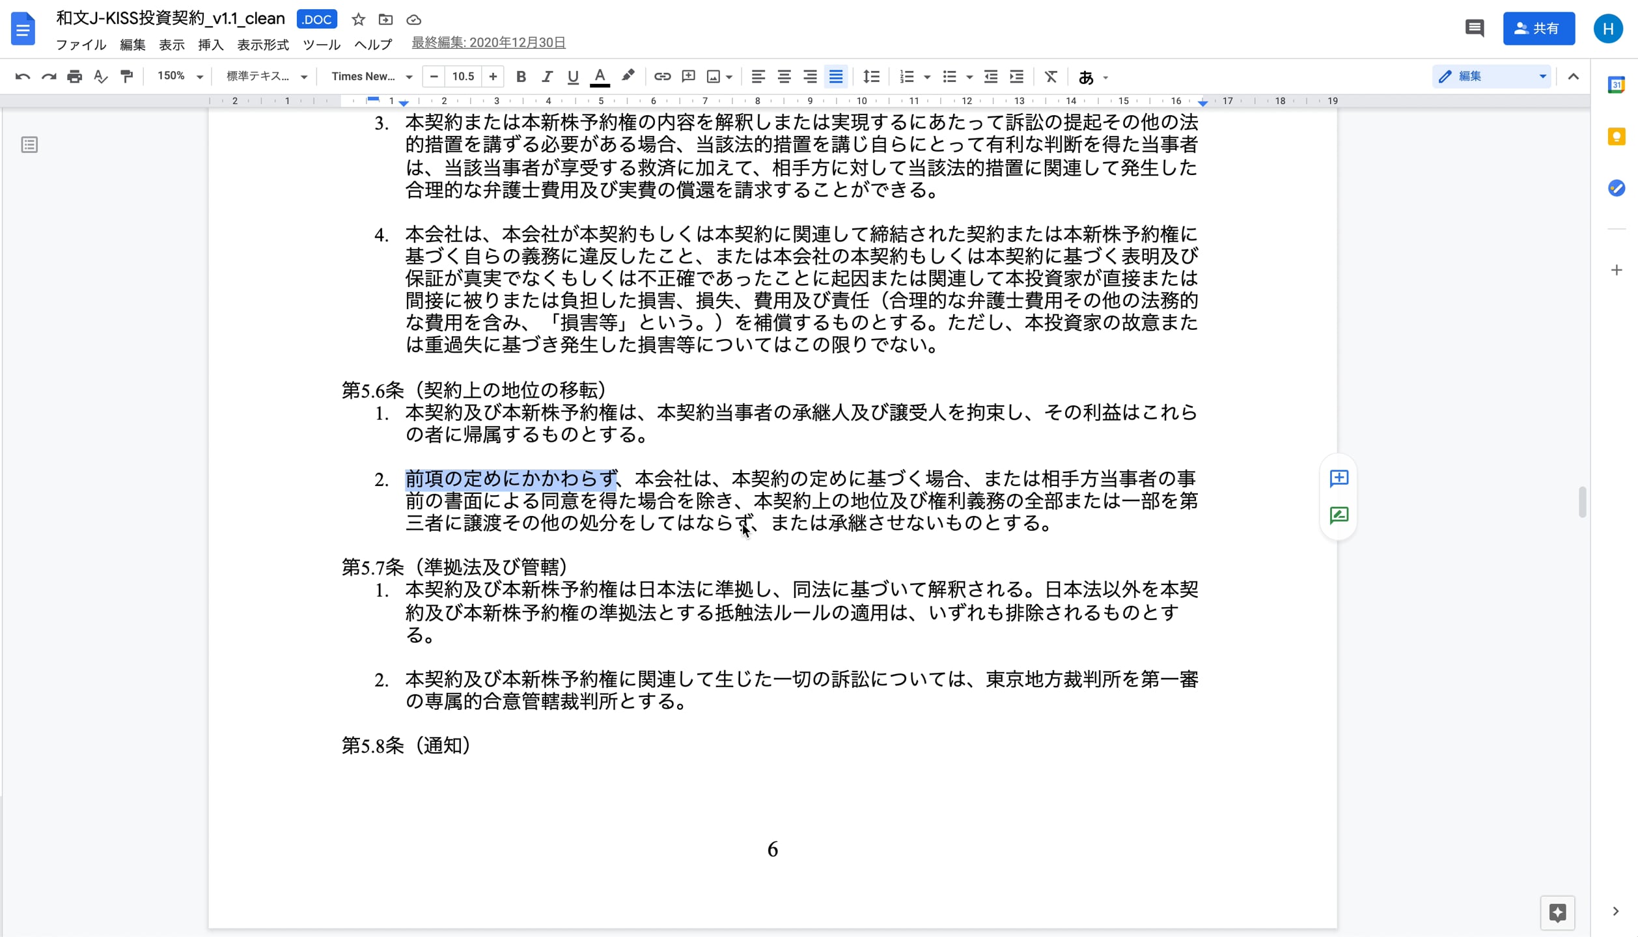Show the document outline
Screen dimensions: 1638x937
tap(30, 144)
